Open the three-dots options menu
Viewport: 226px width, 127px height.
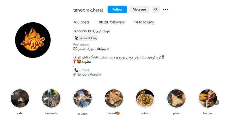click(x=165, y=10)
